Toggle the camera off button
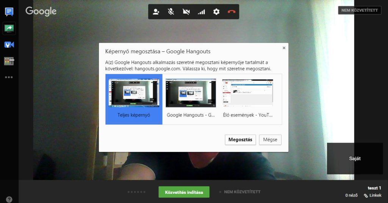The height and width of the screenshot is (203, 388). [186, 12]
